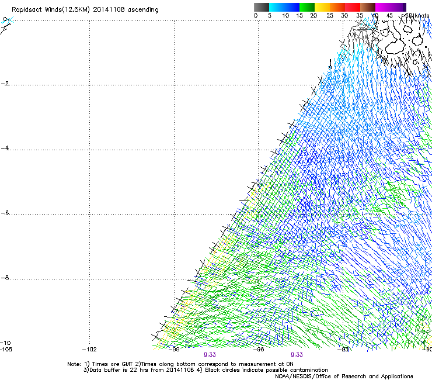Click the longitude axis label '-93'
This screenshot has height=380, width=432.
343,350
